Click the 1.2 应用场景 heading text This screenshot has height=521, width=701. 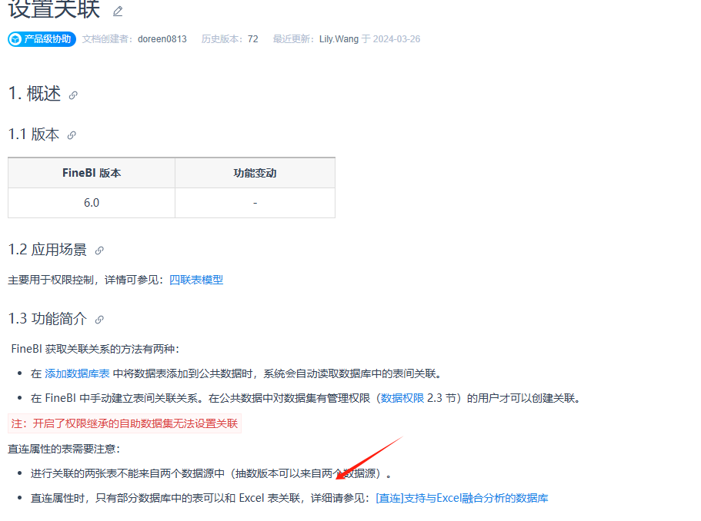48,250
